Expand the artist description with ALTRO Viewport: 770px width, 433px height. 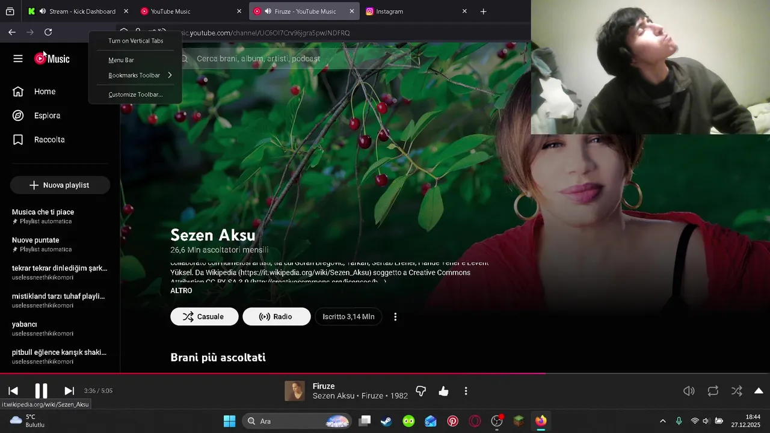(x=181, y=290)
